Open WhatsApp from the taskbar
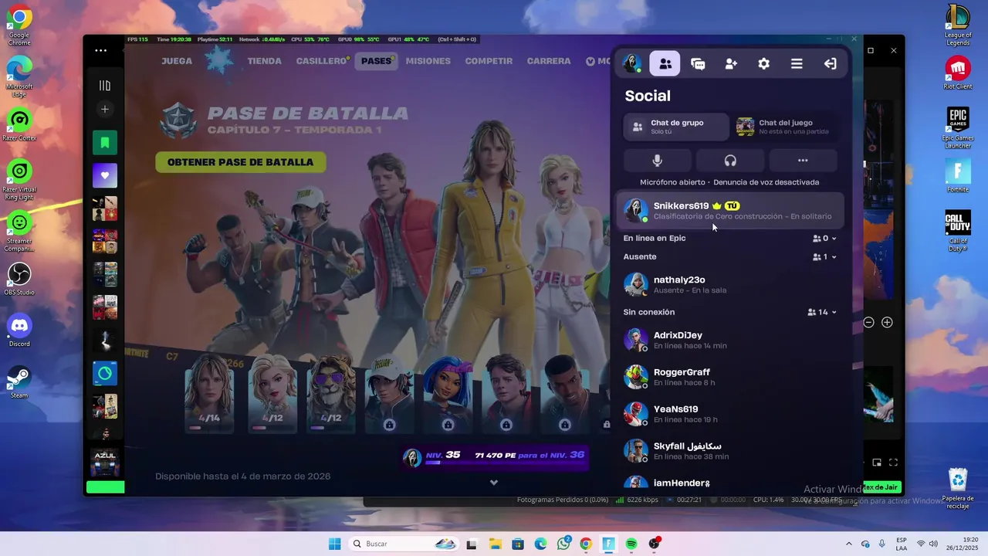 [x=563, y=544]
